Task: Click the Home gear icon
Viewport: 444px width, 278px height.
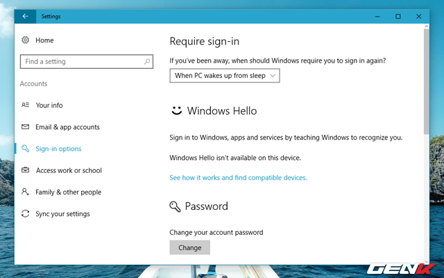Action: [x=25, y=40]
